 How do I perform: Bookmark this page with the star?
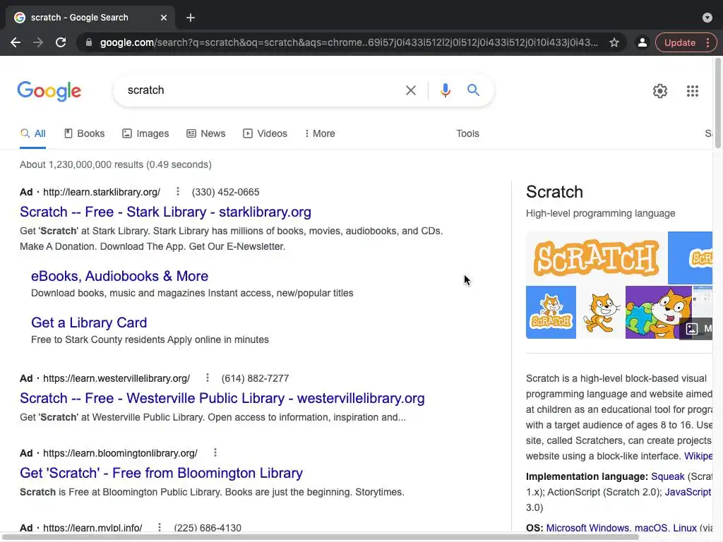coord(614,42)
